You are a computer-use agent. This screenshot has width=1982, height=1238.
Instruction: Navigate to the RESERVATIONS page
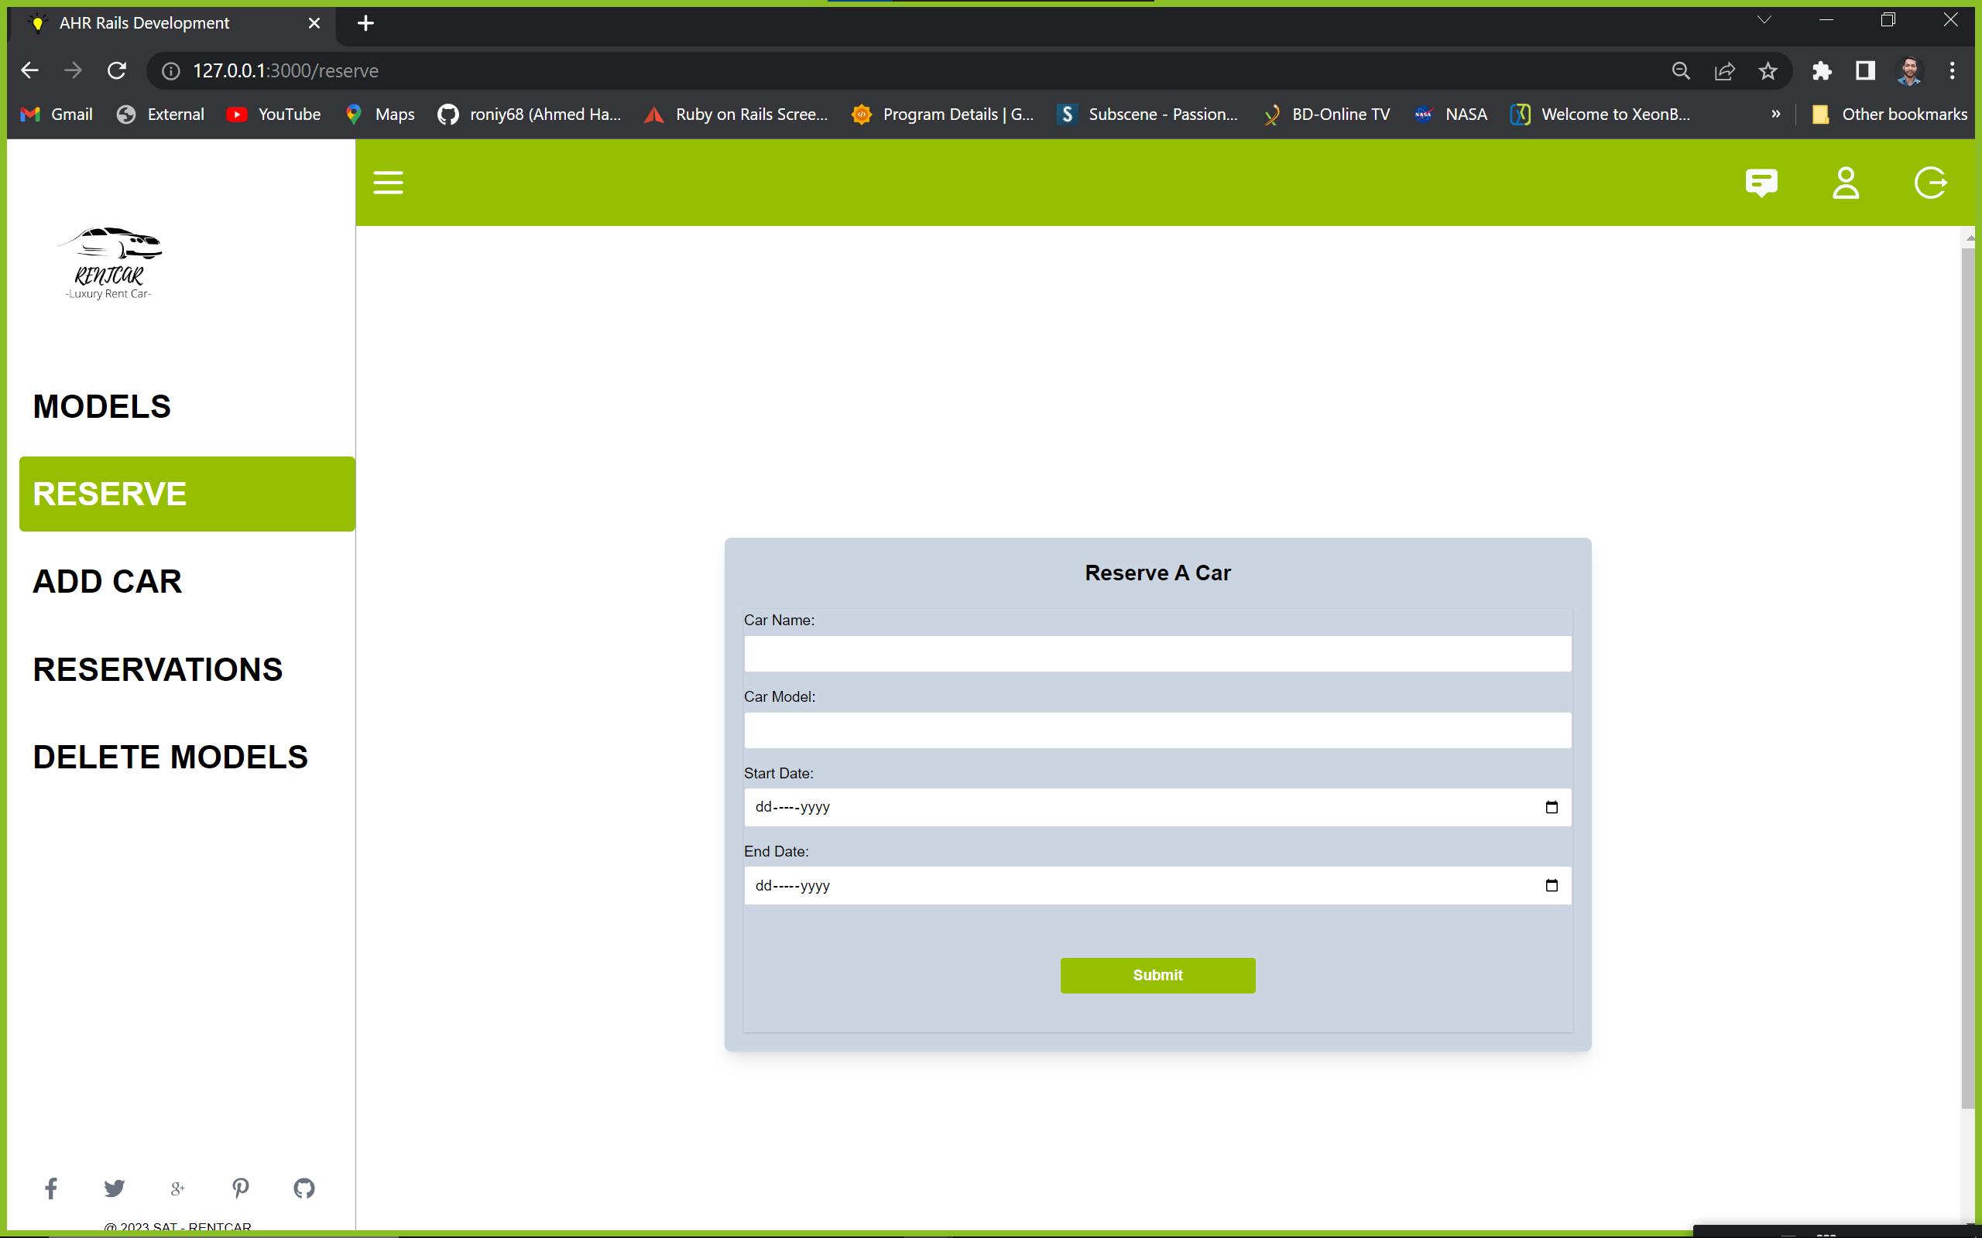tap(157, 669)
